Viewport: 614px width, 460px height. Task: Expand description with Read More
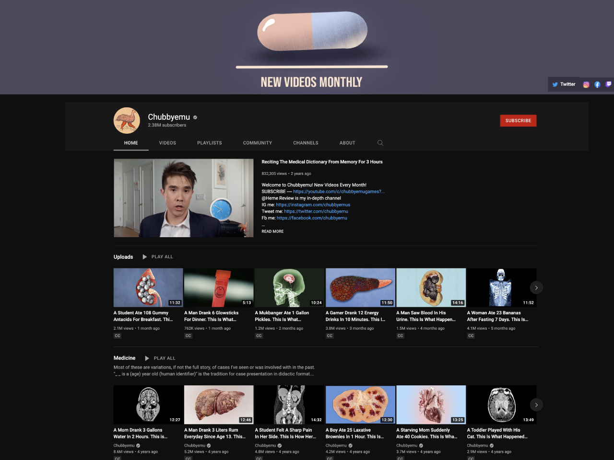[x=272, y=231]
